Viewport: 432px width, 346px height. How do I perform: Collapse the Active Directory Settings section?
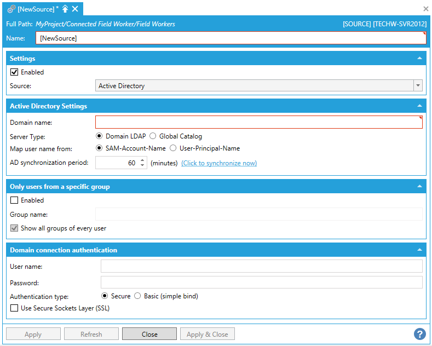click(x=419, y=106)
